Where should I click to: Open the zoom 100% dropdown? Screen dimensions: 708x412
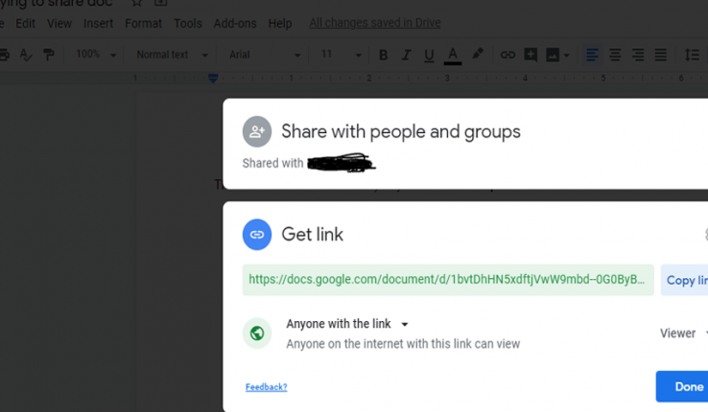click(x=96, y=55)
